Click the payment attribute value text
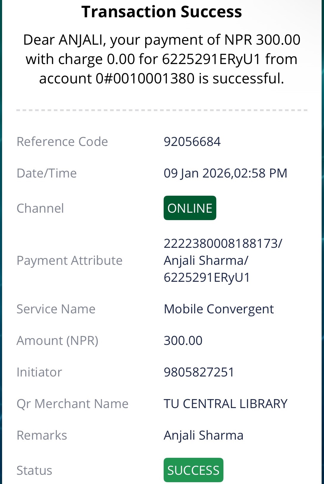 point(223,260)
